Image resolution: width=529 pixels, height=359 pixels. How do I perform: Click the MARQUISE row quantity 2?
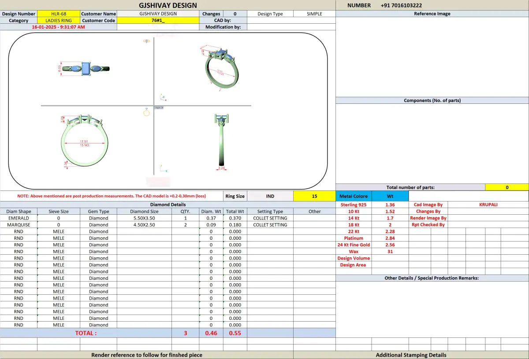point(185,225)
